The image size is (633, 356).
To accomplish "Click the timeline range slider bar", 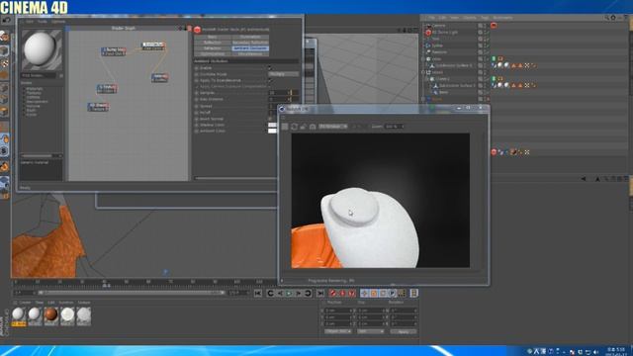I will (132, 293).
